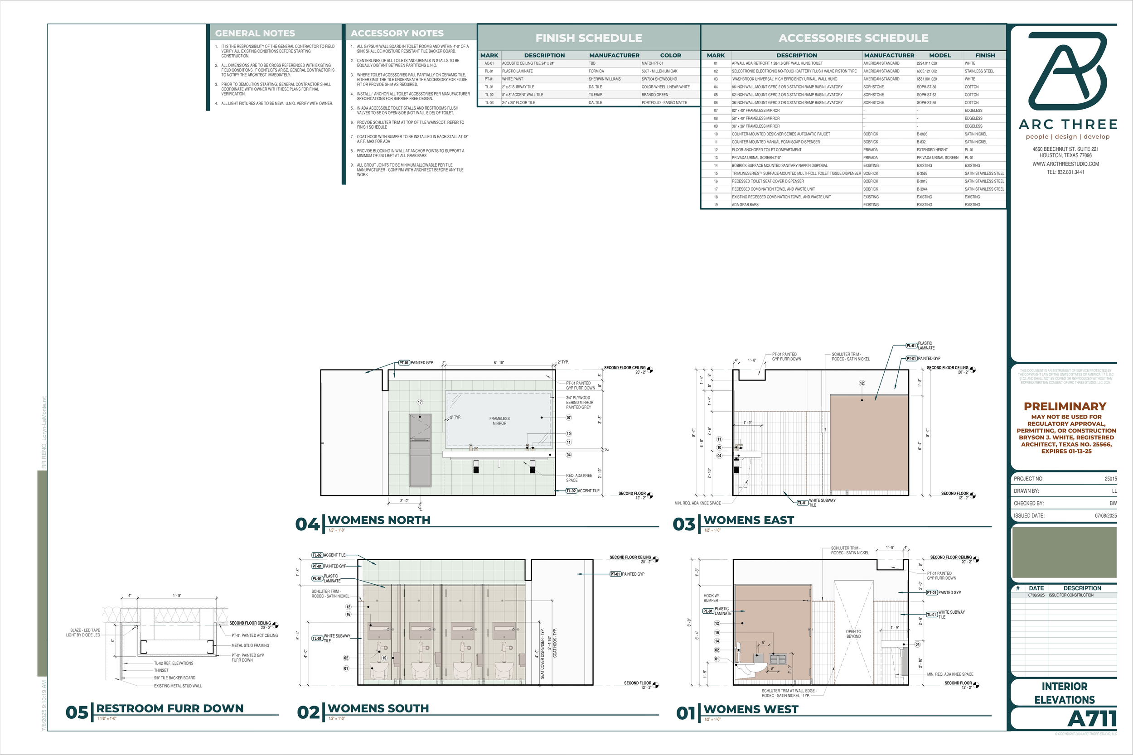Click the ACCESSORIES SCHEDULE header
This screenshot has width=1133, height=755.
click(853, 38)
